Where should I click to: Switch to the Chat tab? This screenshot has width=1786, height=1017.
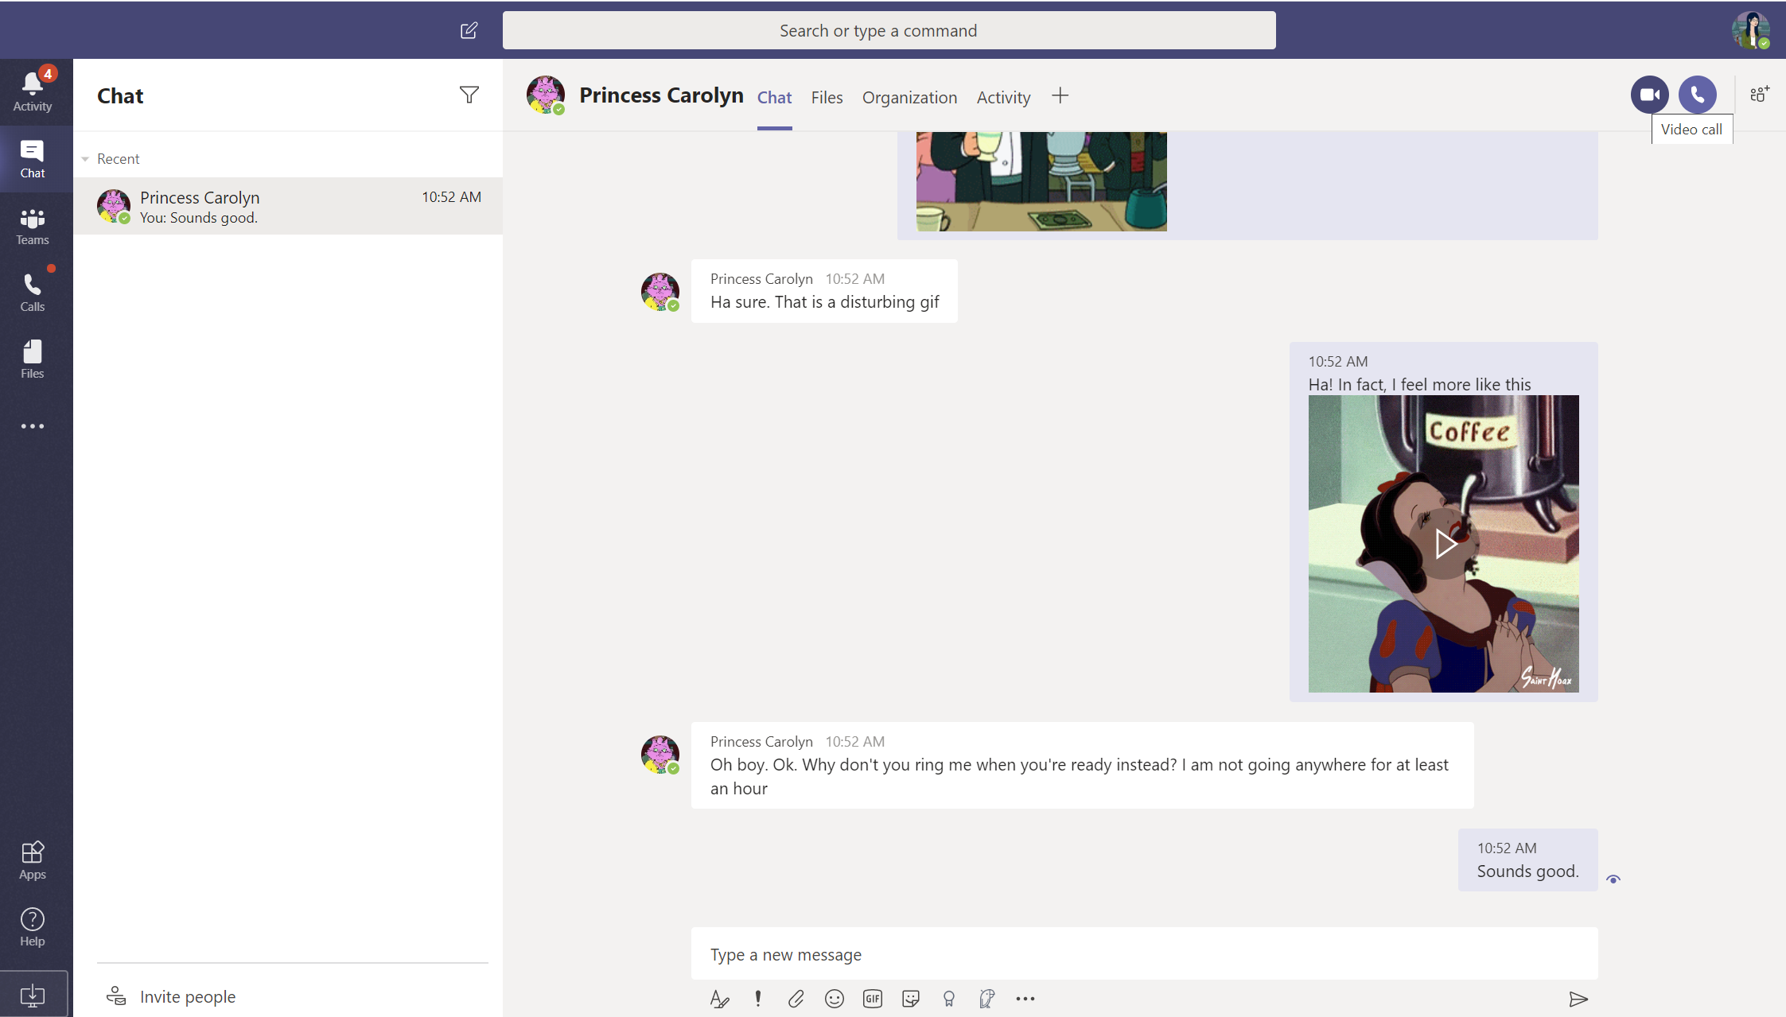click(774, 98)
